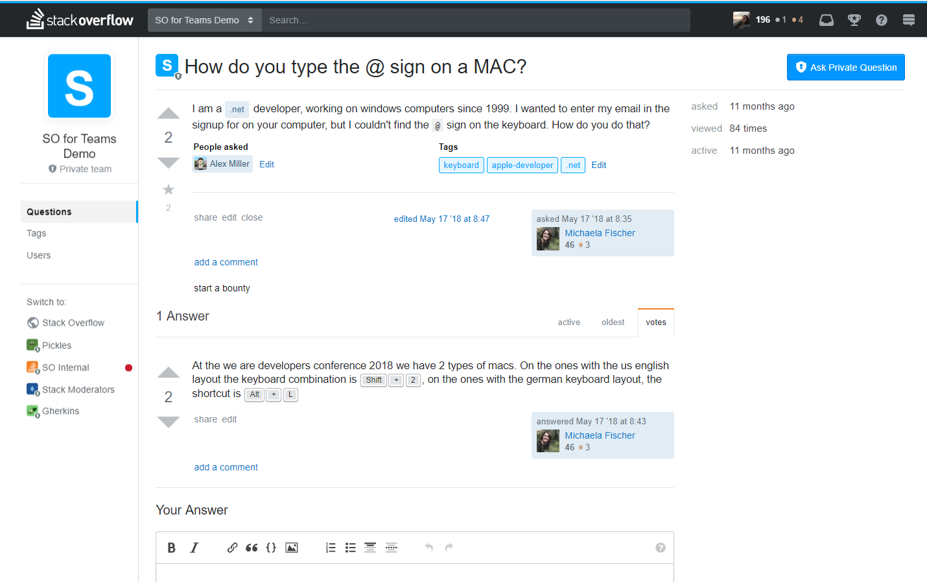This screenshot has width=927, height=582.
Task: Click the apple-developer tag
Action: coord(522,165)
